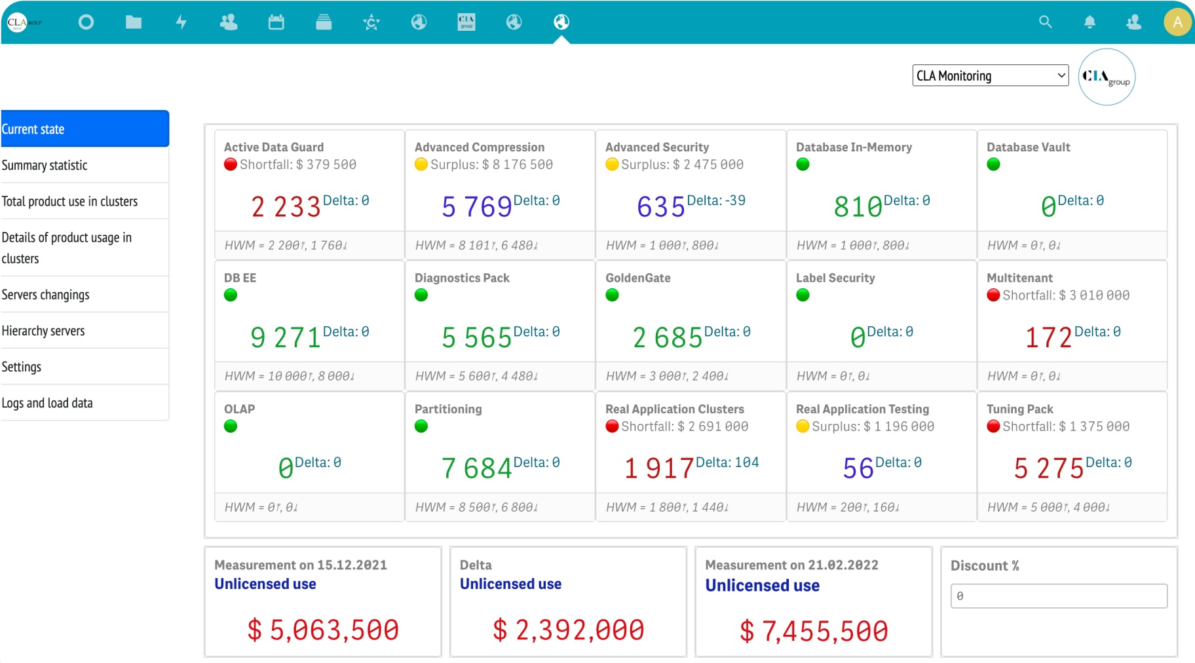Click the Real Application Clusters tile value

[x=659, y=468]
